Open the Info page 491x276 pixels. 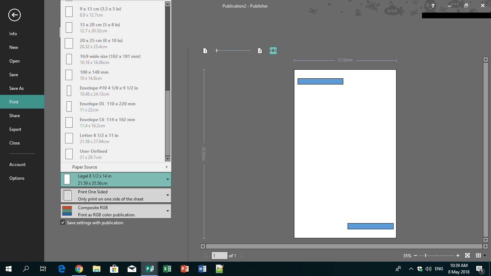[x=22, y=34]
